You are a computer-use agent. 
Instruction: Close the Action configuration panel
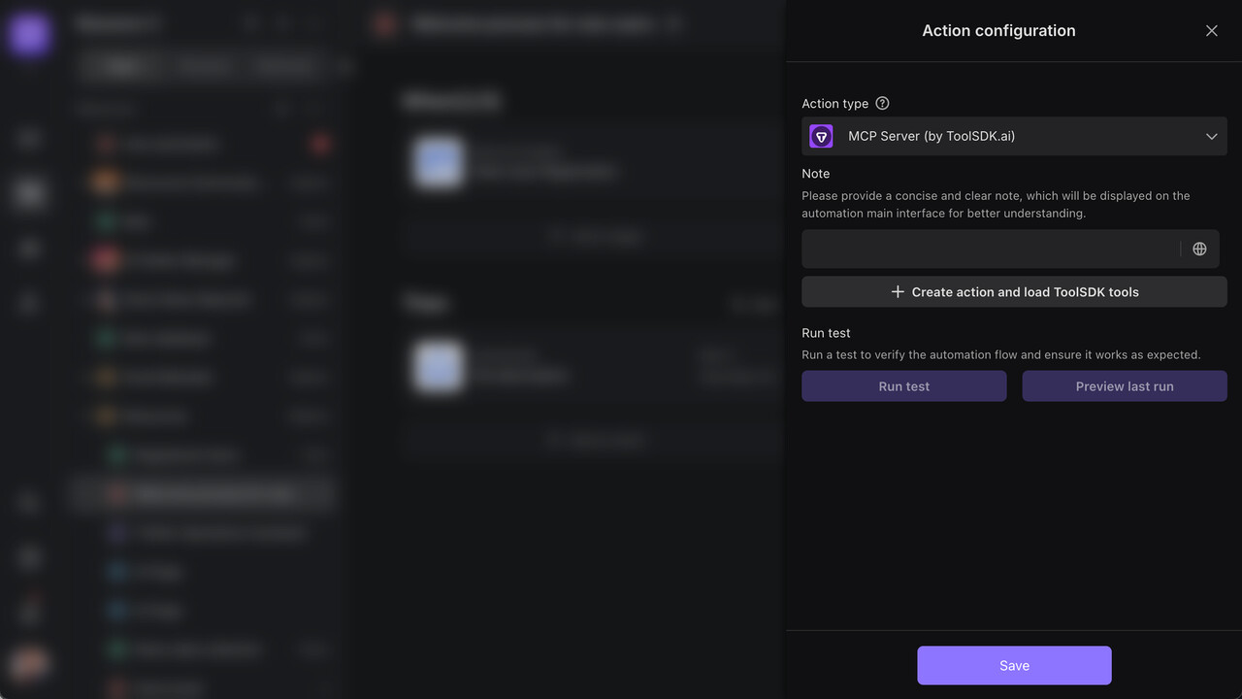click(1211, 31)
